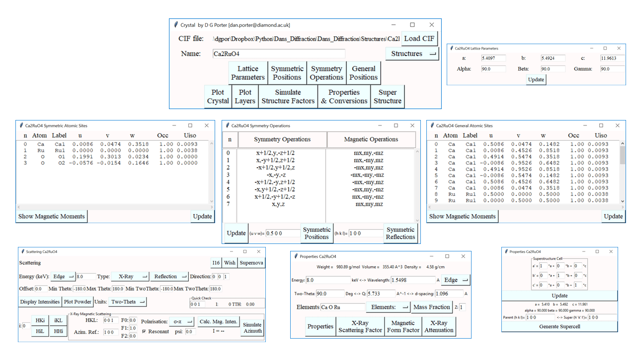Click the Ca2RuO4 Name input field
The height and width of the screenshot is (357, 636).
coord(278,53)
